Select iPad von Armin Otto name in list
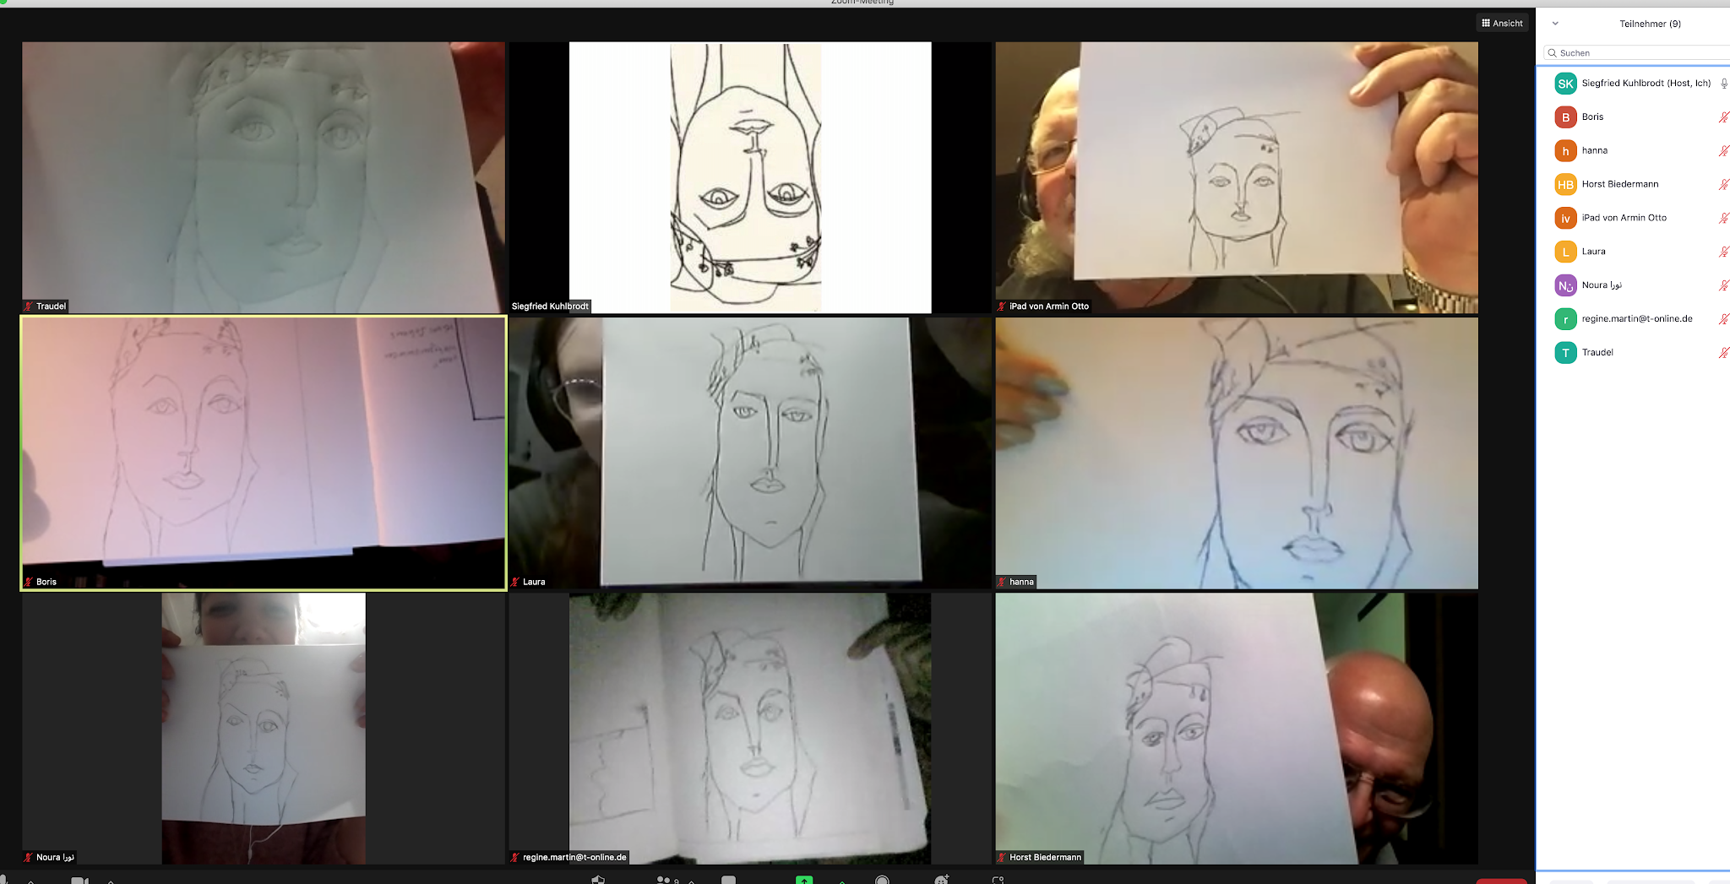Screen dimensions: 1730x884 pos(1624,218)
